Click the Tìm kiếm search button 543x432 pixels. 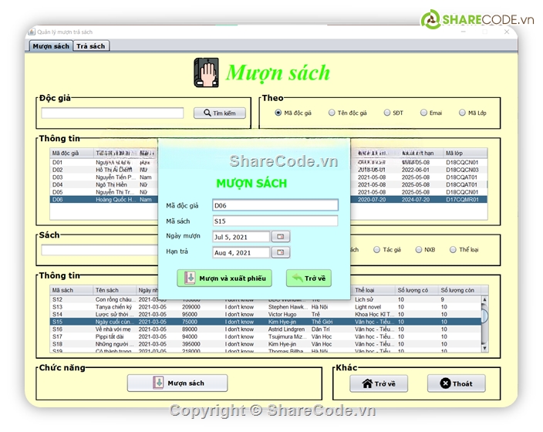220,113
